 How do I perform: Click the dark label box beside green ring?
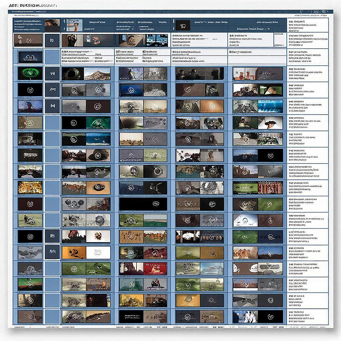coord(52,74)
